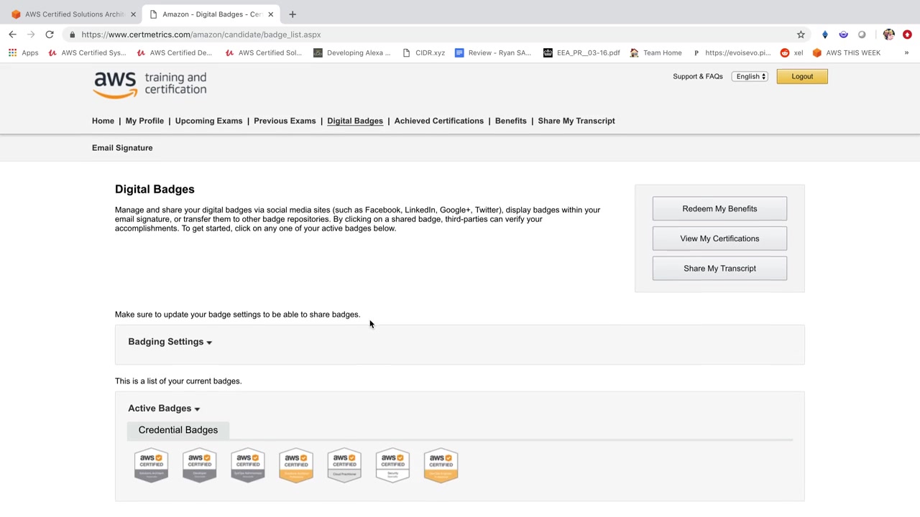This screenshot has width=920, height=517.
Task: View Previous Exams
Action: tap(285, 121)
